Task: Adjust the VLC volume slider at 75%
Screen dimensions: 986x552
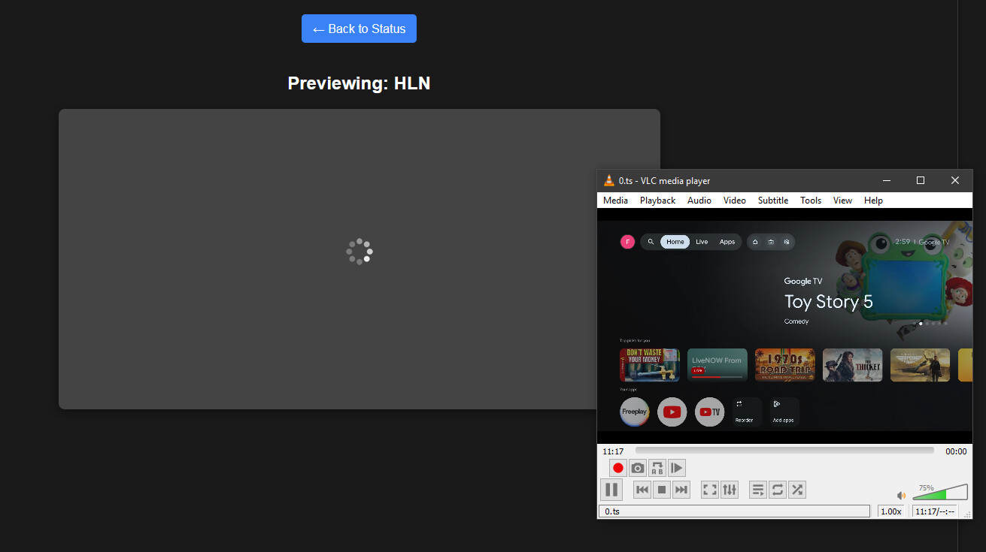Action: (x=940, y=492)
